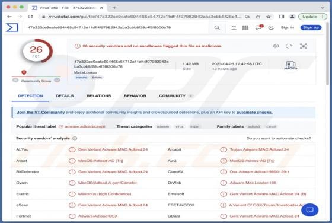The image size is (332, 223).
Task: Select the DETECTION tab
Action: (30, 95)
